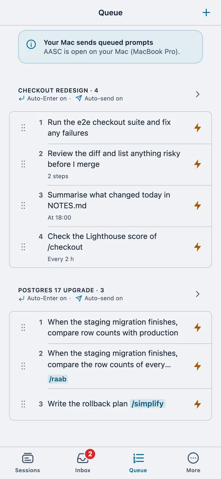Tap lightning bolt for Review the diff prompt

point(197,164)
